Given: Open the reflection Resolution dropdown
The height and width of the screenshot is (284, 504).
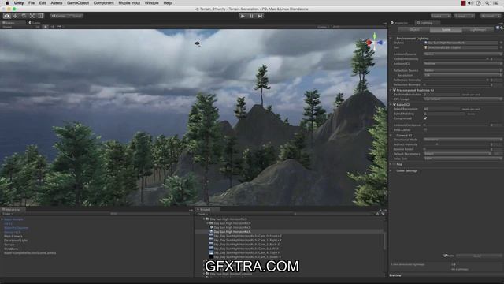Looking at the screenshot, I should point(462,75).
